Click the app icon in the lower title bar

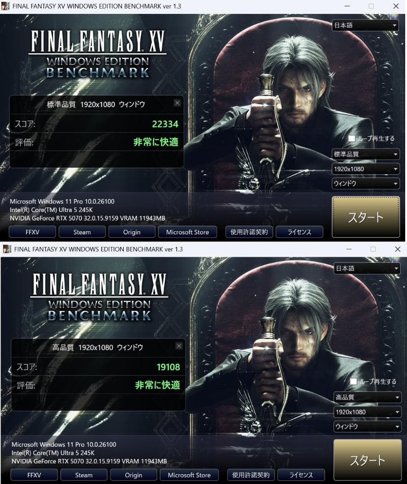coord(7,249)
